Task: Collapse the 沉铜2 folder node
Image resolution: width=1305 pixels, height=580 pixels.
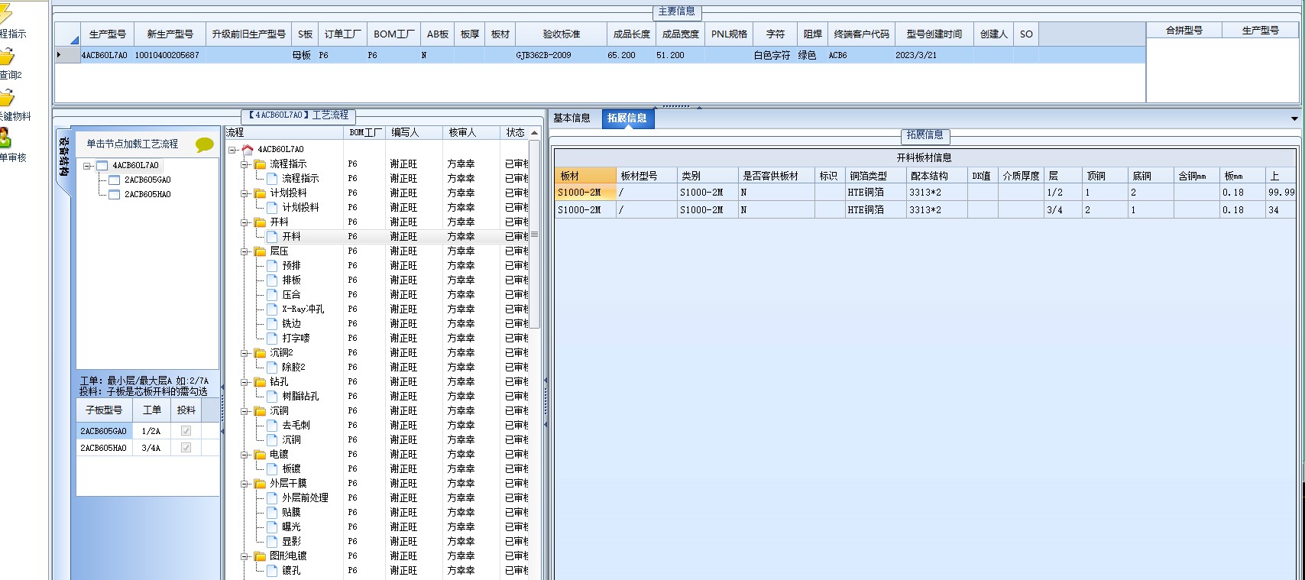Action: pyautogui.click(x=244, y=353)
